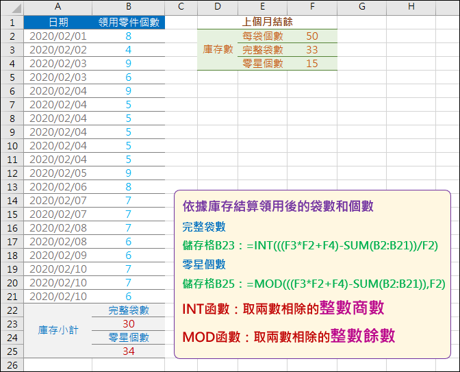460x372 pixels.
Task: Click the 零星個數 label in B24
Action: [129, 338]
